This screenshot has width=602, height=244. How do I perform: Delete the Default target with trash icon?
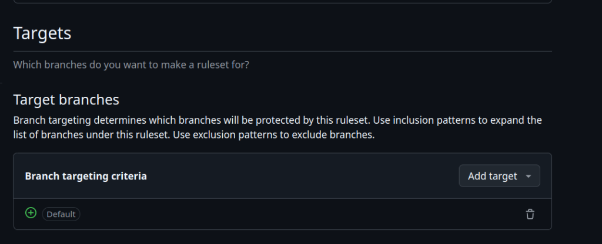(530, 214)
